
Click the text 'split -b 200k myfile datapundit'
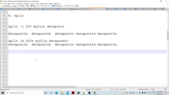(38, 41)
